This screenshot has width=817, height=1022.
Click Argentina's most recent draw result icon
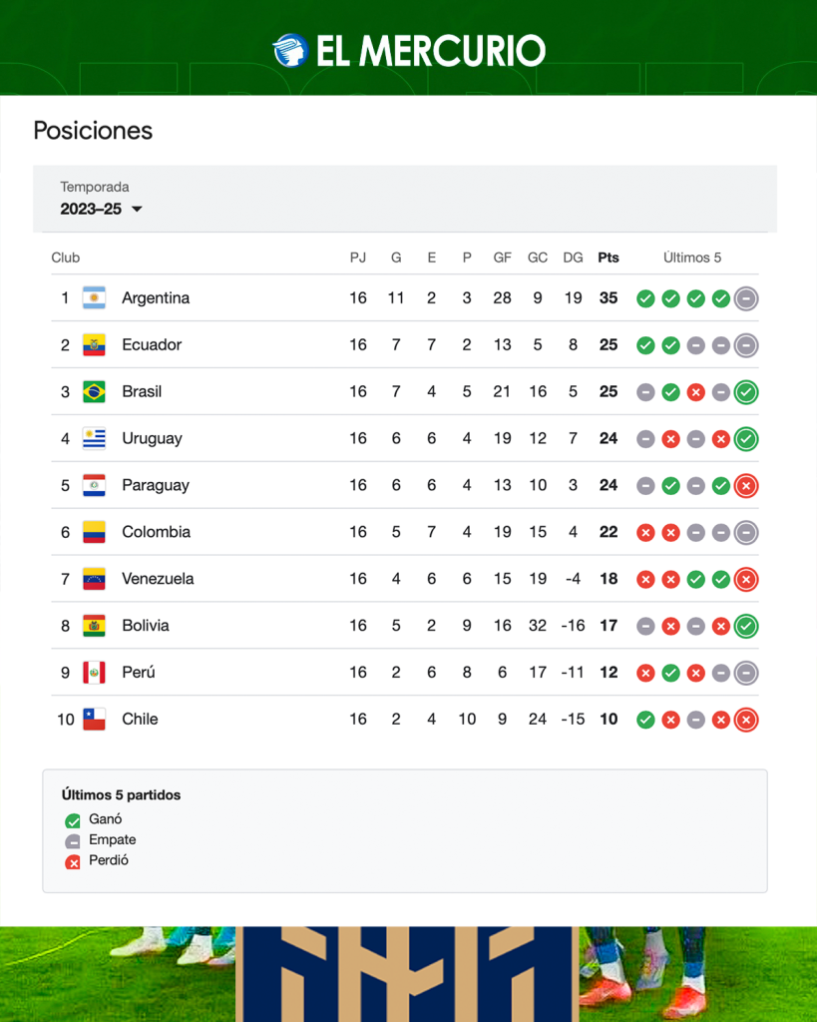746,298
